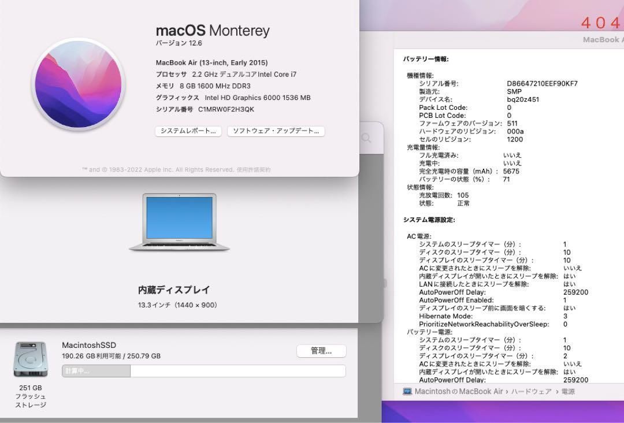Click the システム電源設定 heading
This screenshot has width=624, height=423.
[429, 220]
